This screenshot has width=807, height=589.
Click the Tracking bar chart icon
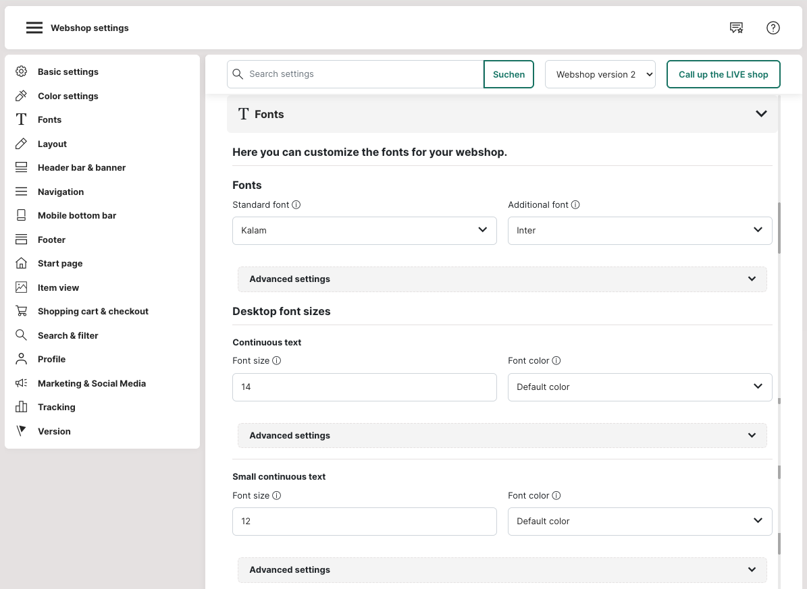22,407
